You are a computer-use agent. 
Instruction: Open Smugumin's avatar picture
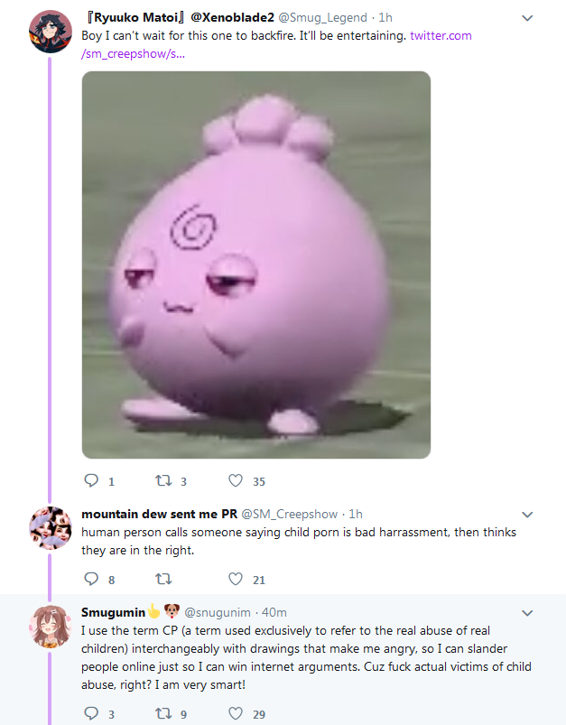coord(51,626)
